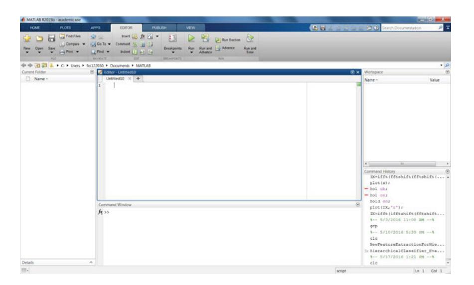Select HierarchicalClassifier_Eva... history entry
Screen dimensions: 474x285
point(407,251)
